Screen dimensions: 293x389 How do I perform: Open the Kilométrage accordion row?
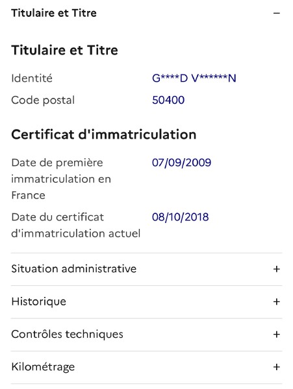click(x=146, y=367)
